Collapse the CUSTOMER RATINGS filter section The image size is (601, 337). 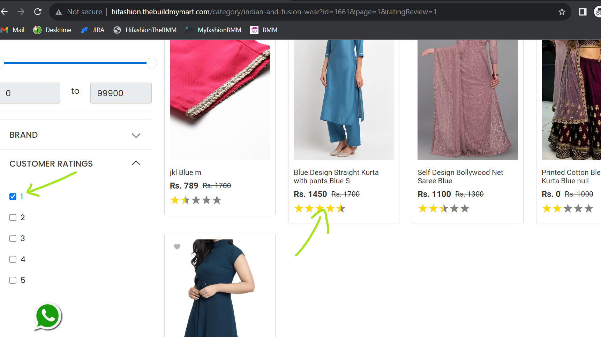[75, 163]
